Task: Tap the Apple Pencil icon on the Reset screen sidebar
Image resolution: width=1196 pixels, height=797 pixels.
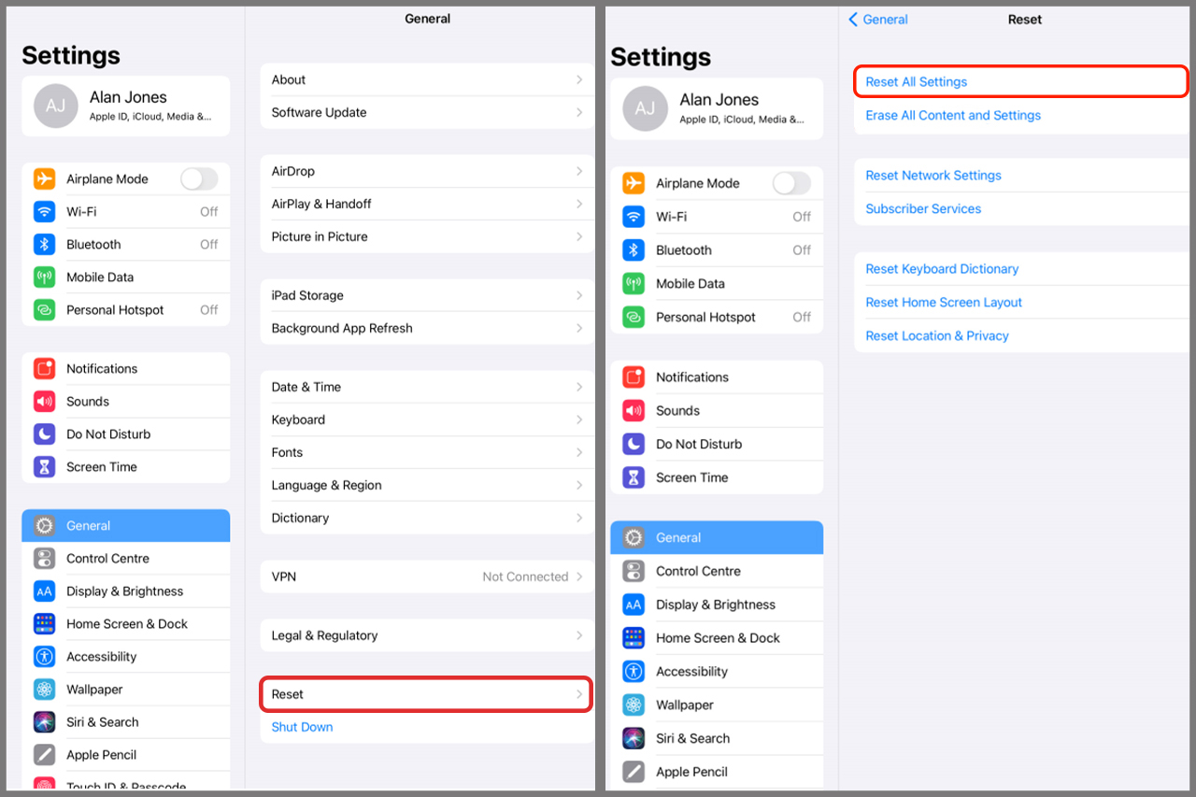Action: click(634, 772)
